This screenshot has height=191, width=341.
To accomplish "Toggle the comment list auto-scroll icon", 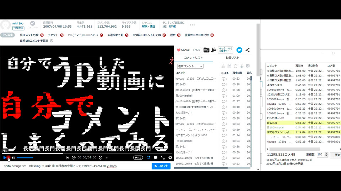I will coord(242,66).
